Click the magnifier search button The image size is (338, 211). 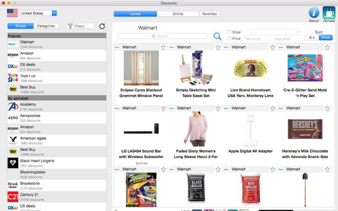click(x=217, y=36)
